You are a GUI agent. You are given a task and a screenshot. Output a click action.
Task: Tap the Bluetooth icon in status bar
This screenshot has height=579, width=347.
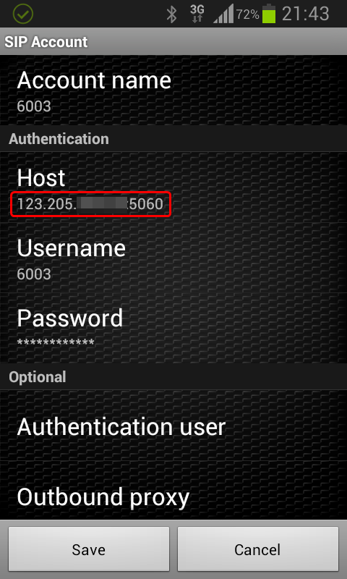coord(171,14)
